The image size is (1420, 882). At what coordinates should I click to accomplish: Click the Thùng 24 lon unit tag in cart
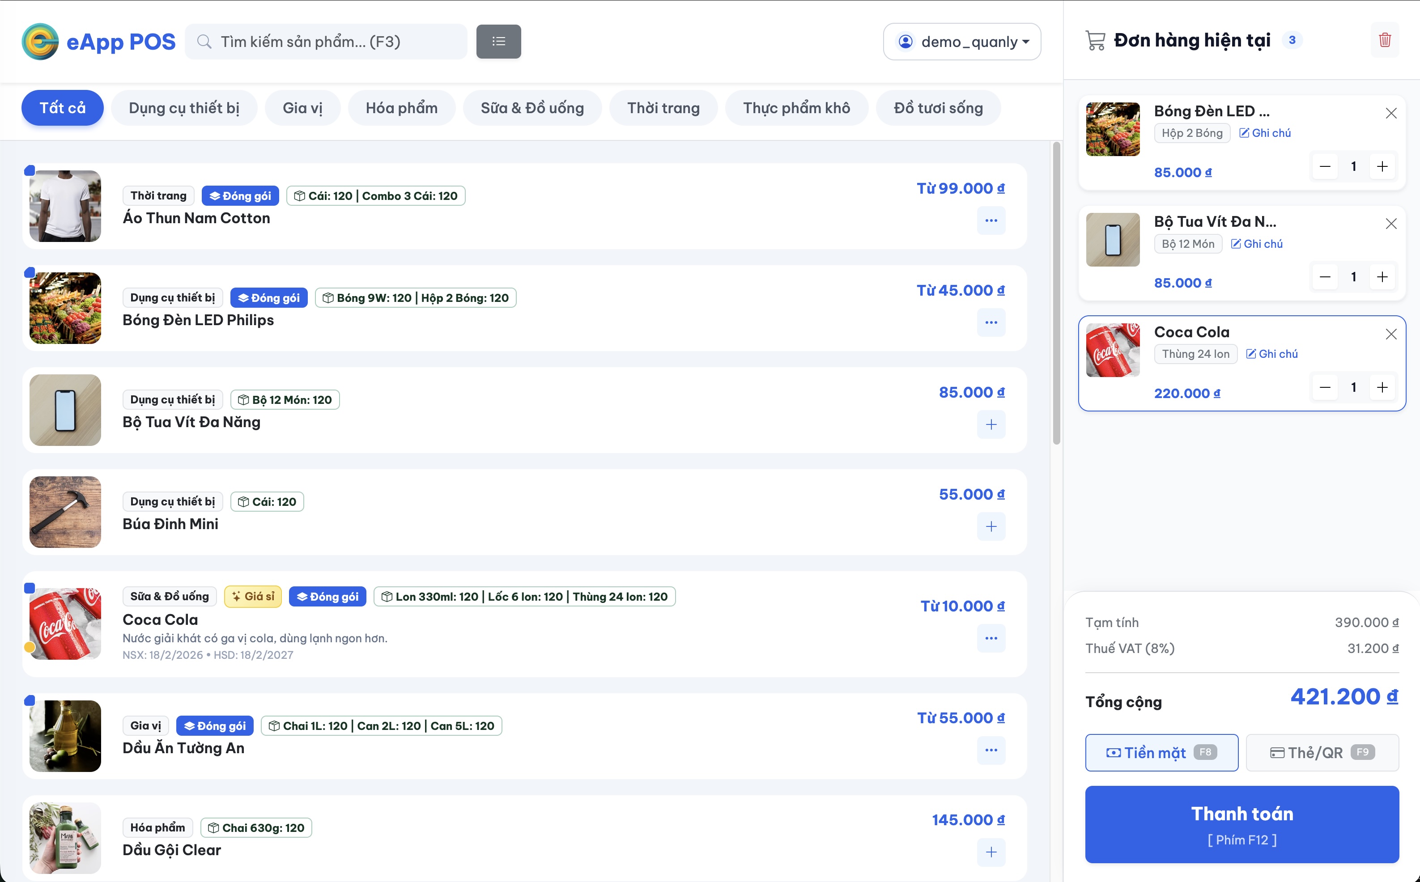coord(1195,354)
